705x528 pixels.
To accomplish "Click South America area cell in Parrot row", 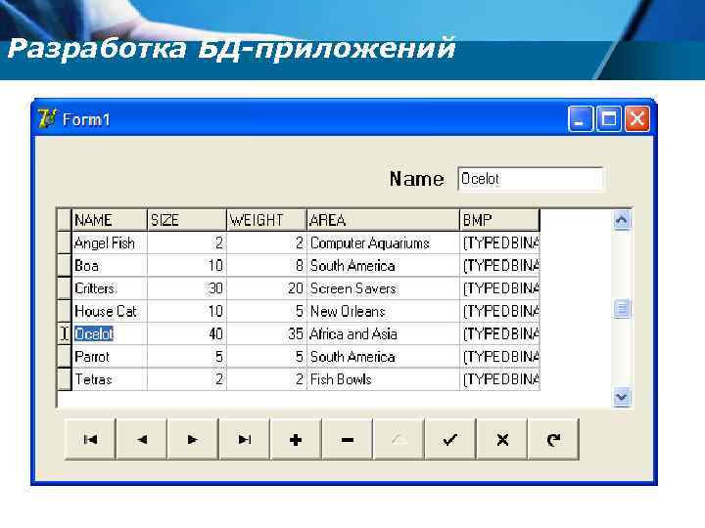I will pyautogui.click(x=384, y=357).
